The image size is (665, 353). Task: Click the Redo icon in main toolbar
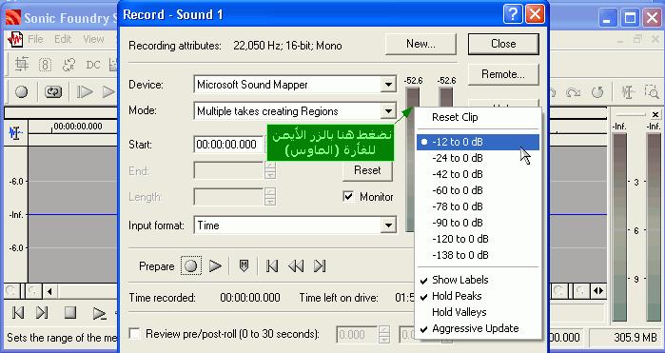(574, 91)
